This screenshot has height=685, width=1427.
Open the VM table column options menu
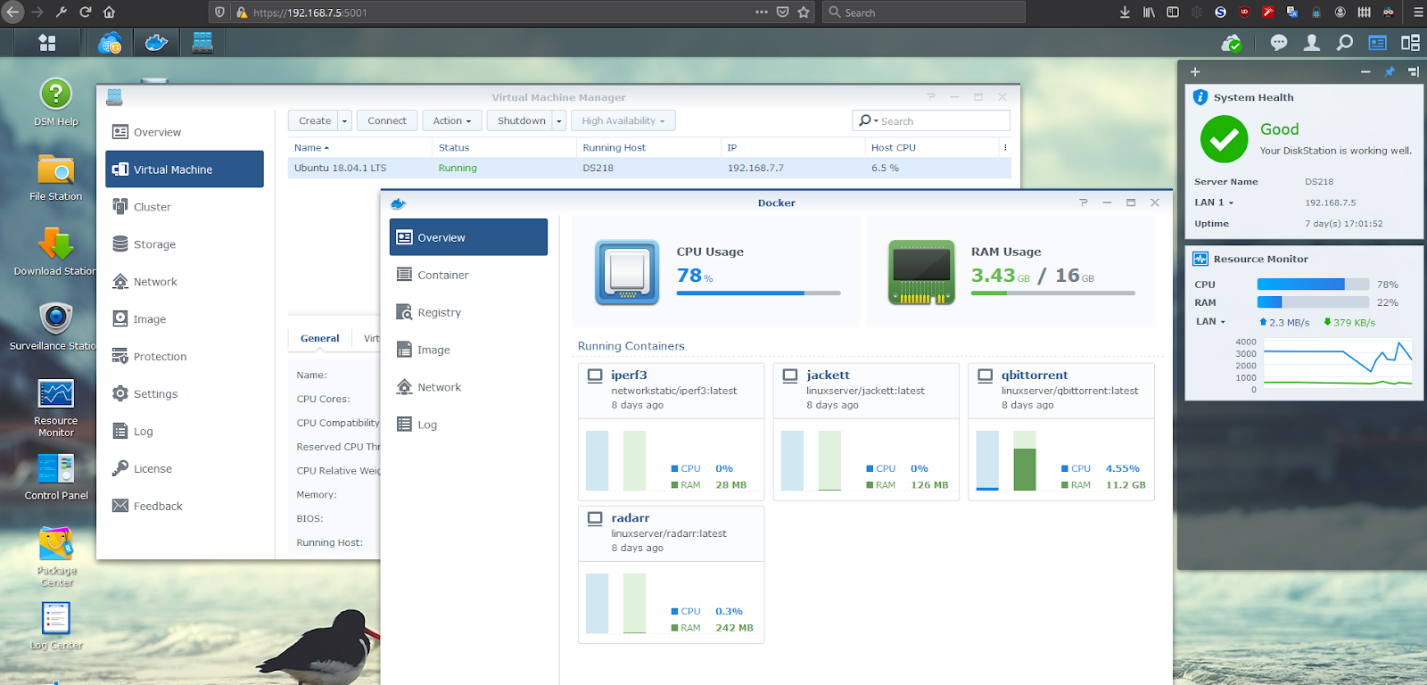[x=1005, y=148]
